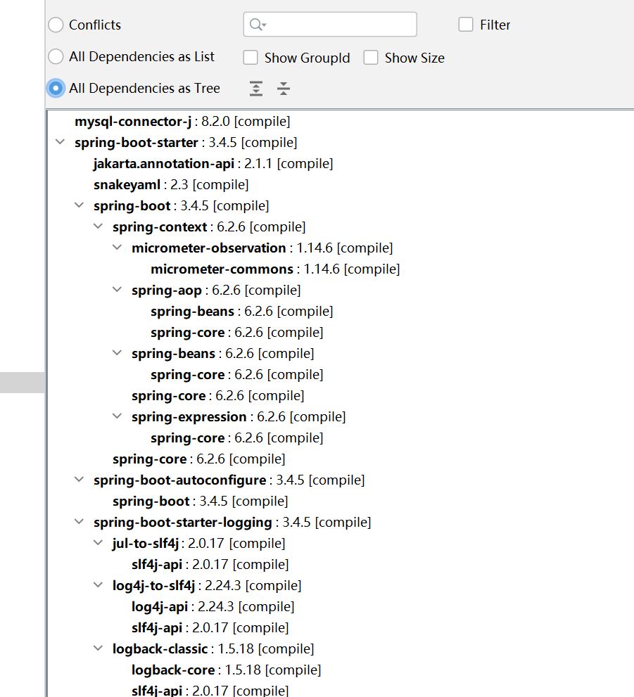Select micrometer-observation 1.14.6 row text
This screenshot has width=634, height=697.
coord(262,248)
